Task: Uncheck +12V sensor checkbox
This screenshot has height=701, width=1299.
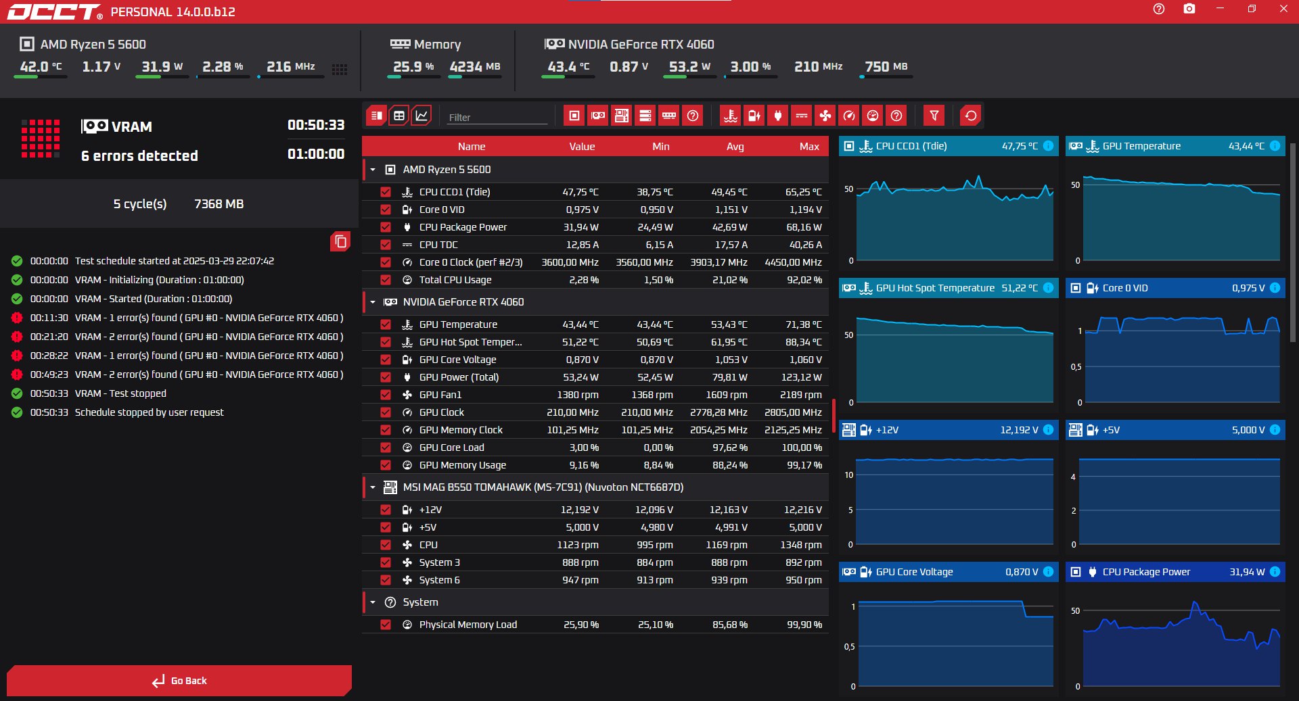Action: [386, 510]
